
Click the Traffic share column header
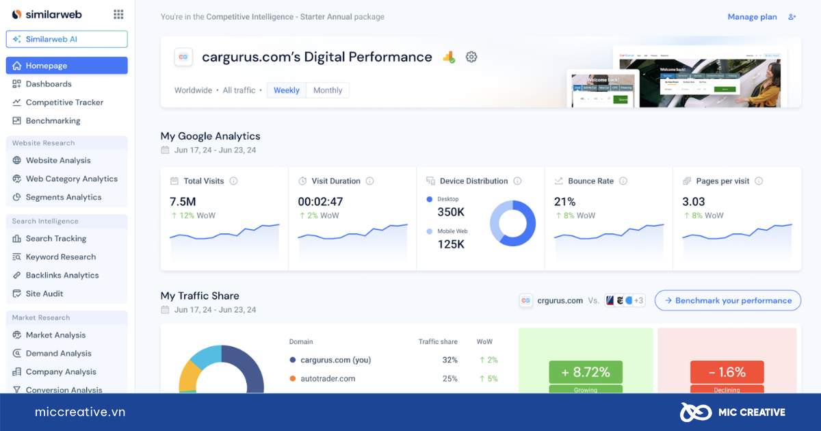[438, 341]
